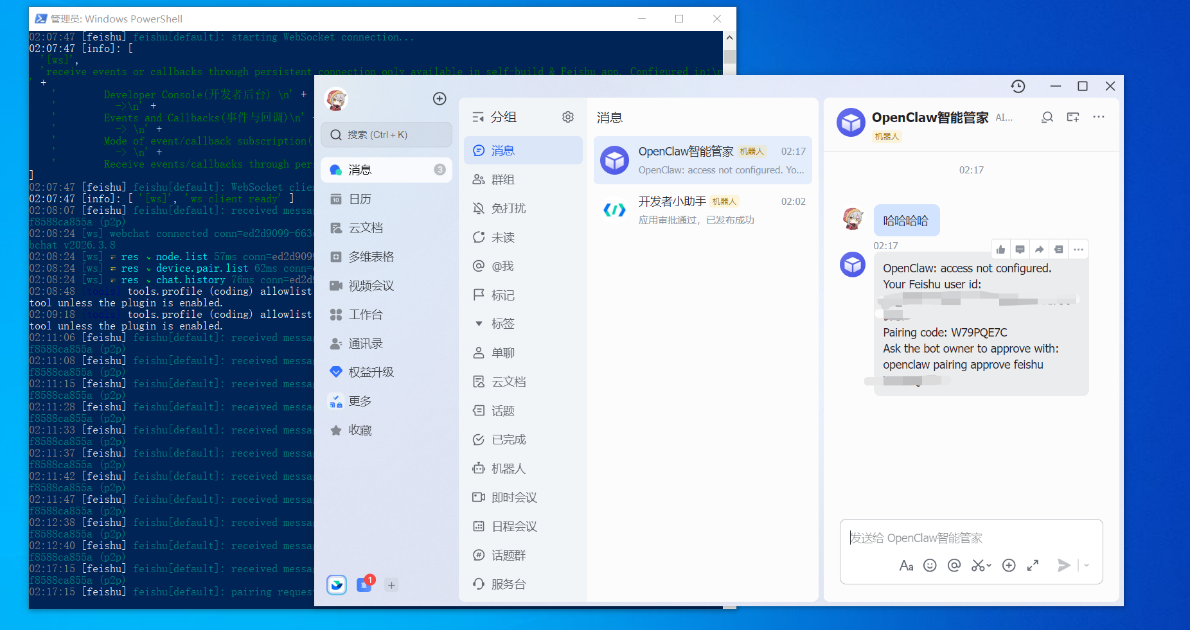Open 工作台 in sidebar
This screenshot has height=630, width=1190.
point(386,314)
